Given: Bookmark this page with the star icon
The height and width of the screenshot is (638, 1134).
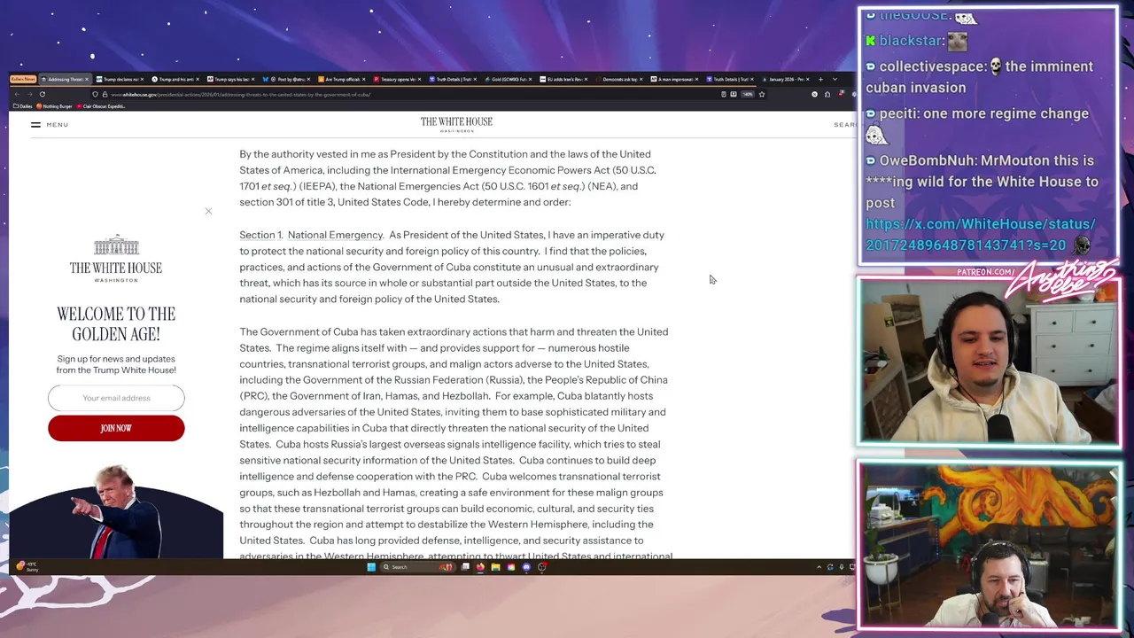Looking at the screenshot, I should pos(762,94).
